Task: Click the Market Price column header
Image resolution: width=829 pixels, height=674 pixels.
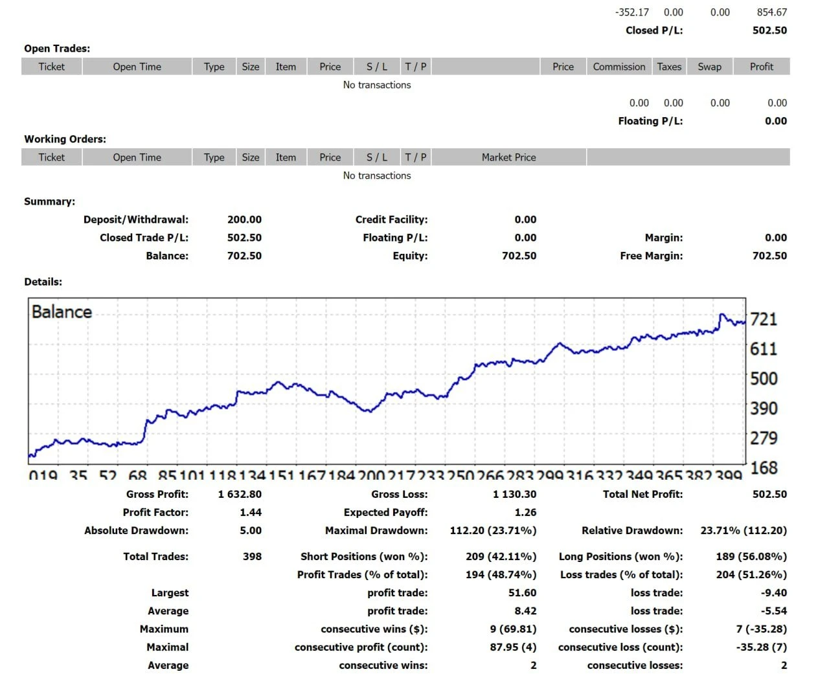Action: (508, 157)
